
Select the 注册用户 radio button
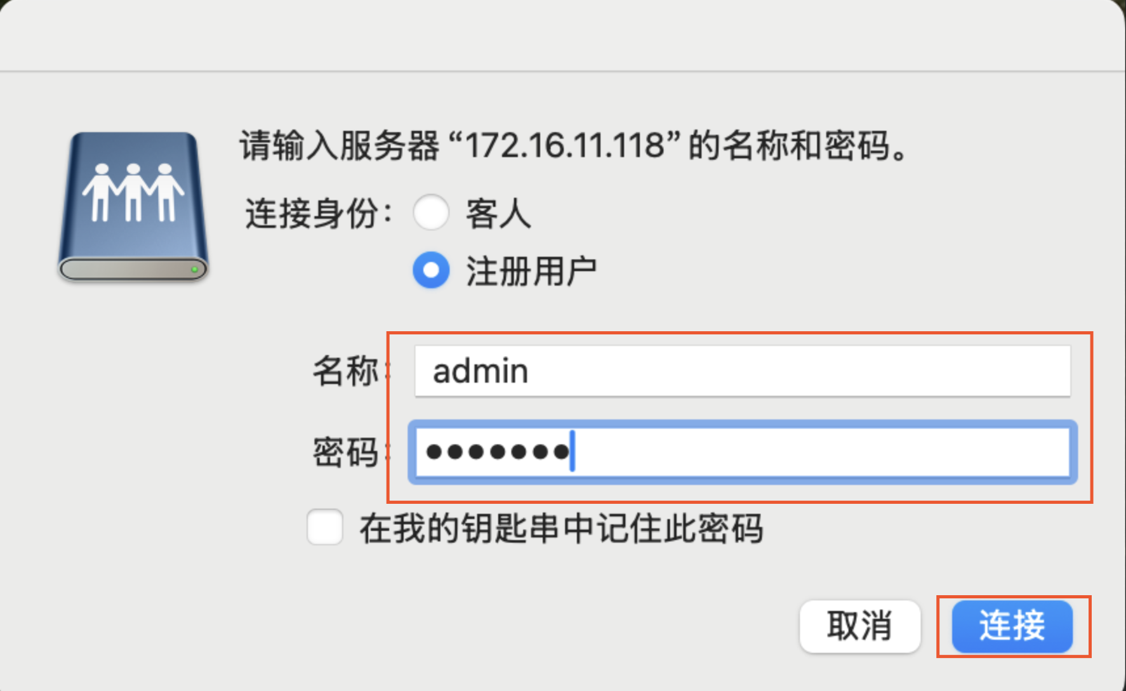431,270
